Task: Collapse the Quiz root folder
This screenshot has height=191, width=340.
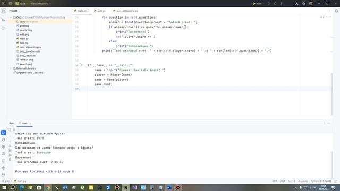Action: tap(11, 18)
